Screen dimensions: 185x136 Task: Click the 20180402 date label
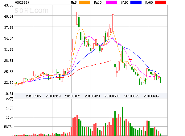72,96
